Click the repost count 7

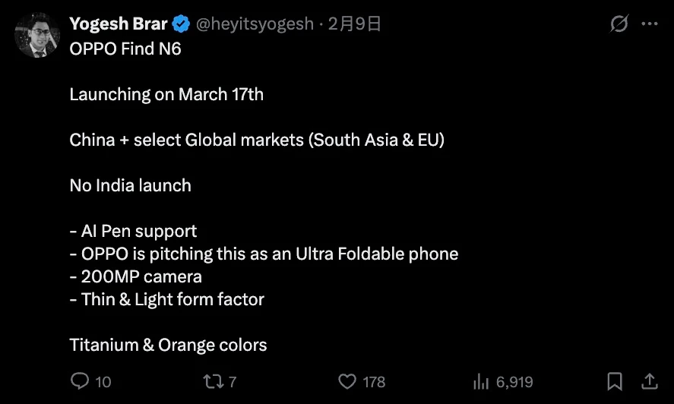click(x=233, y=382)
